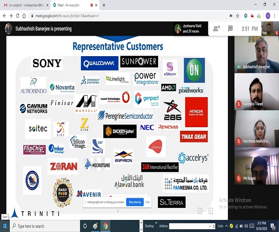Viewport: 279px width, 232px height.
Task: Expand the Desktop toolbar chevron
Action: point(156,223)
